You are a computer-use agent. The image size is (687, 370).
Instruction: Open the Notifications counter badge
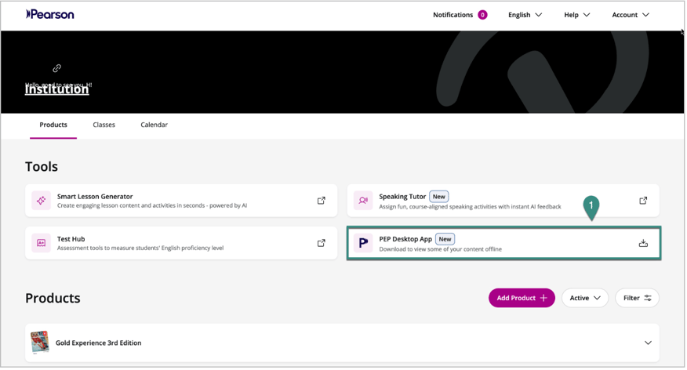[482, 15]
